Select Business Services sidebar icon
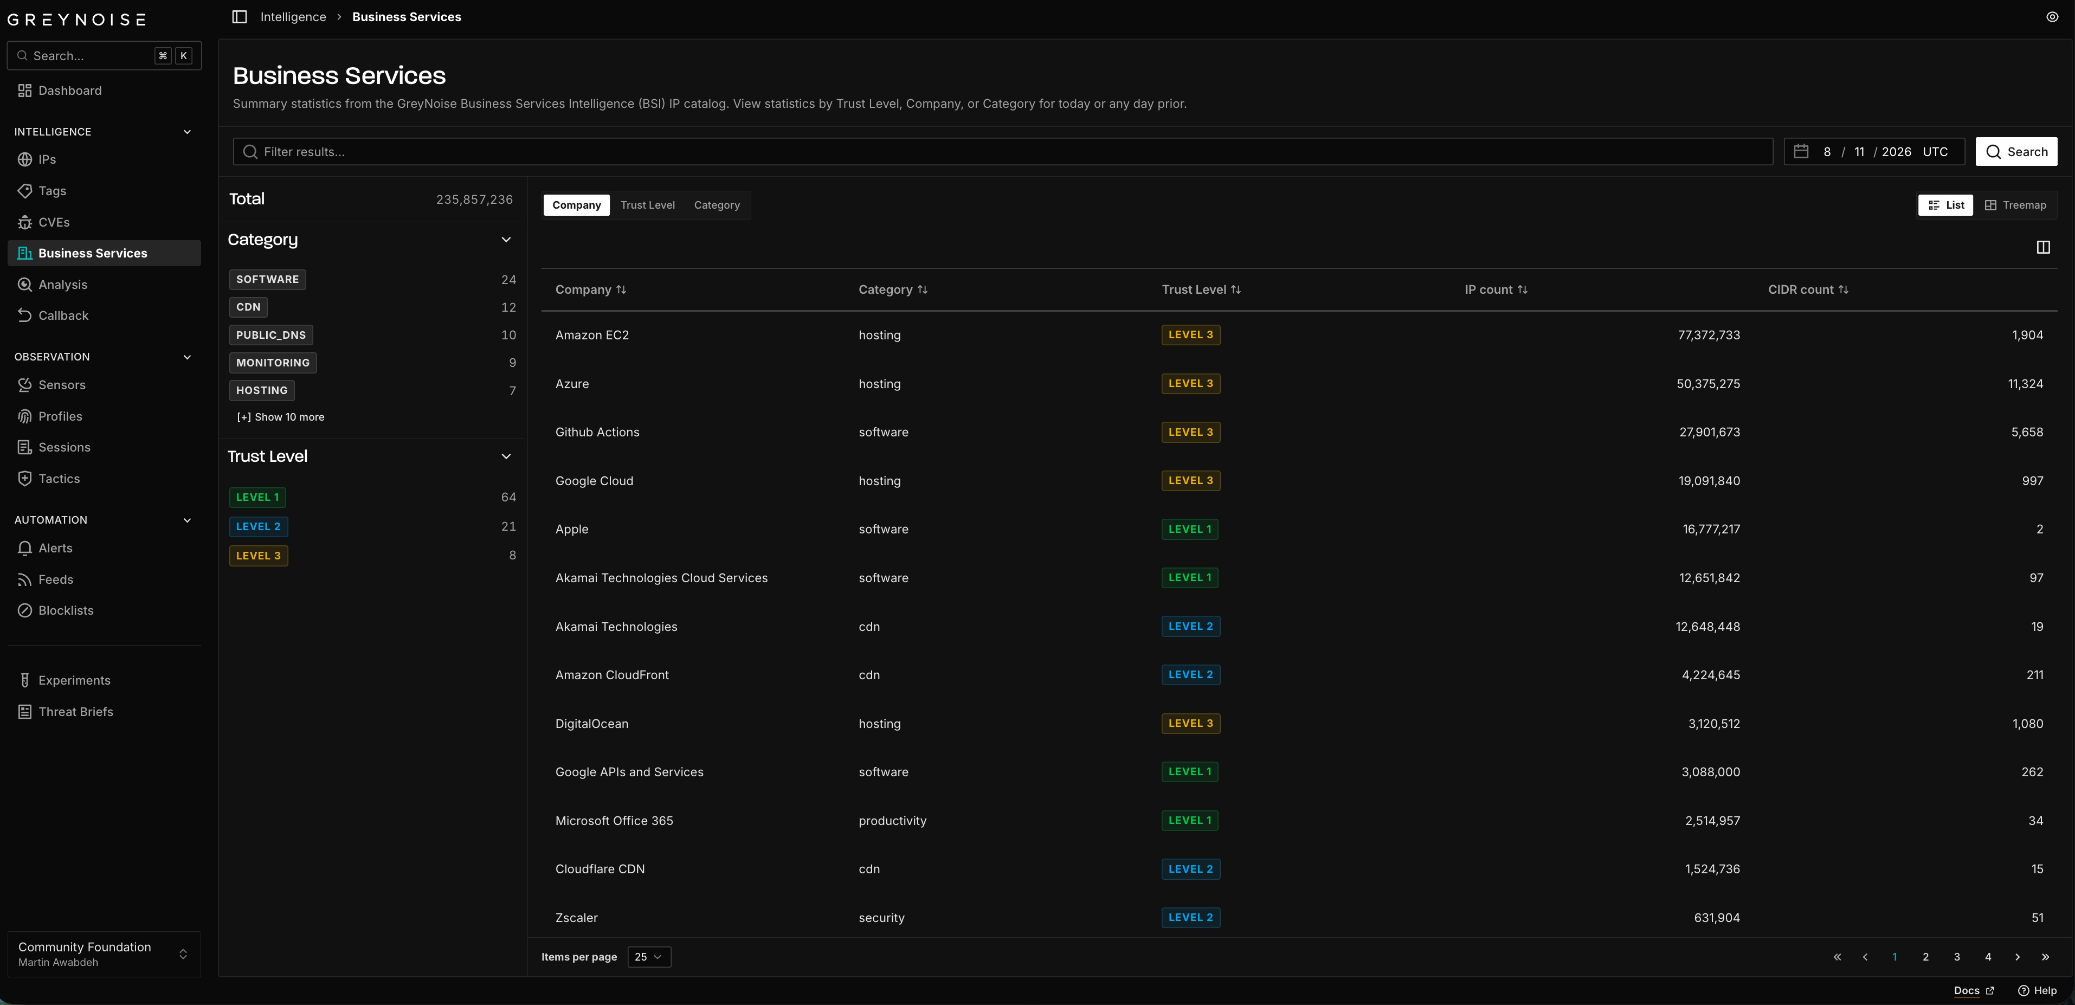This screenshot has height=1005, width=2075. click(x=25, y=254)
